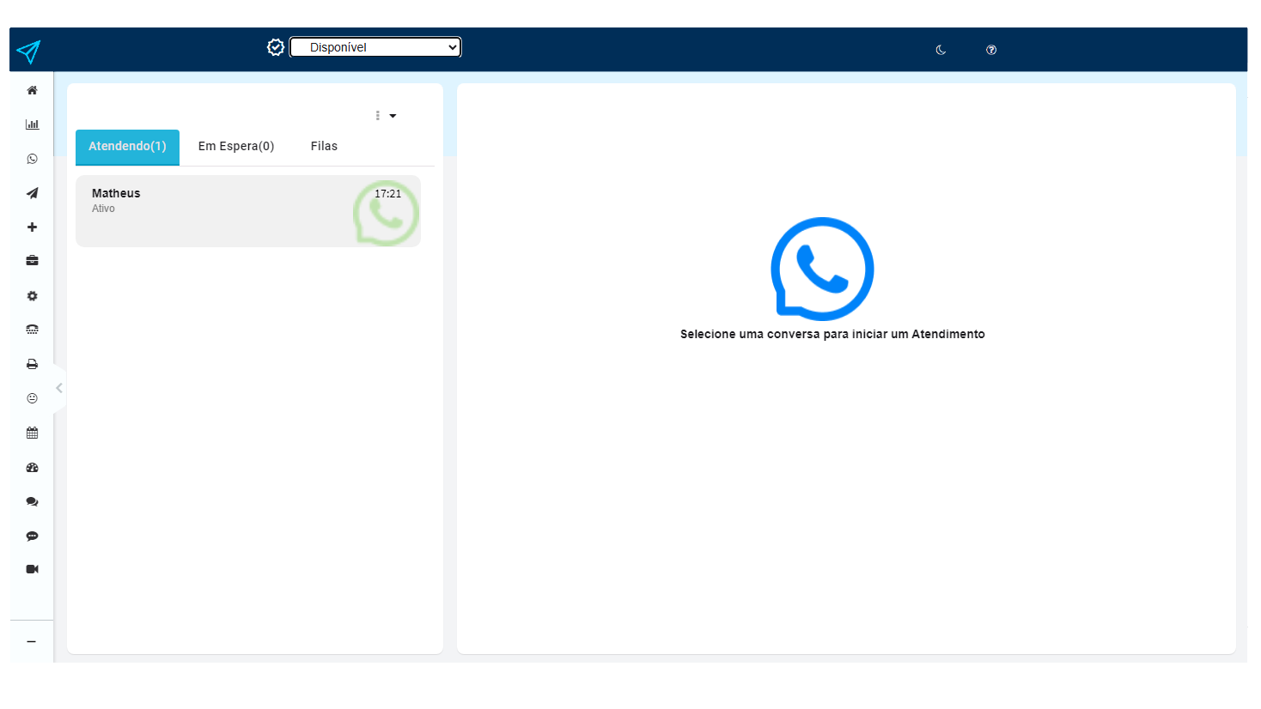Open the double chat bubbles sidebar icon

tap(32, 501)
